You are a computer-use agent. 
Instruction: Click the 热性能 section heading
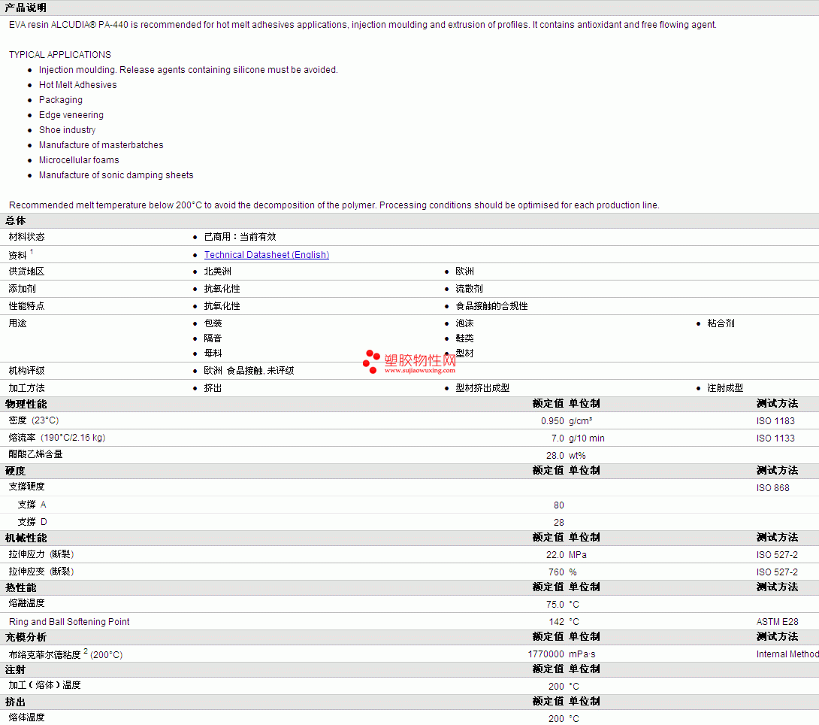click(x=21, y=587)
